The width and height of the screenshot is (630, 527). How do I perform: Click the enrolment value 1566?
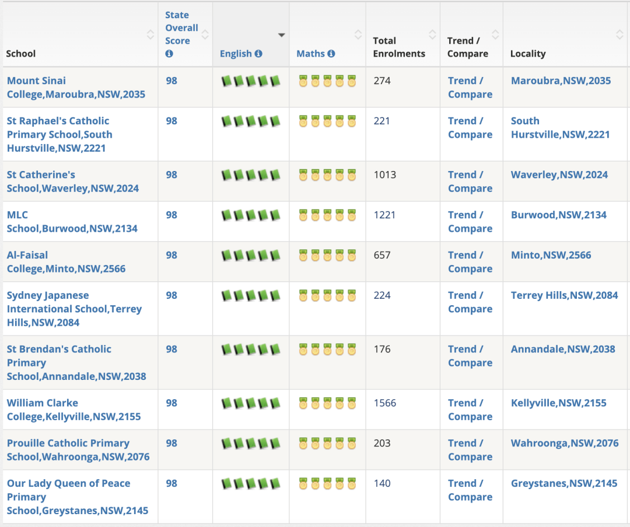click(x=385, y=403)
